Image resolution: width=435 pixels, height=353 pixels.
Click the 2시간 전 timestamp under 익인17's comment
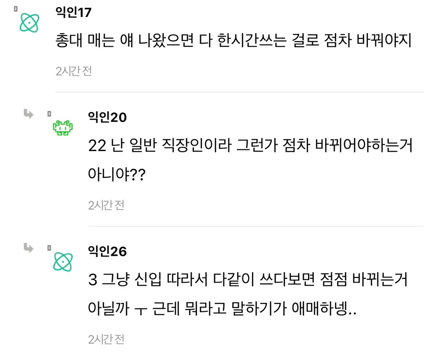pos(74,71)
